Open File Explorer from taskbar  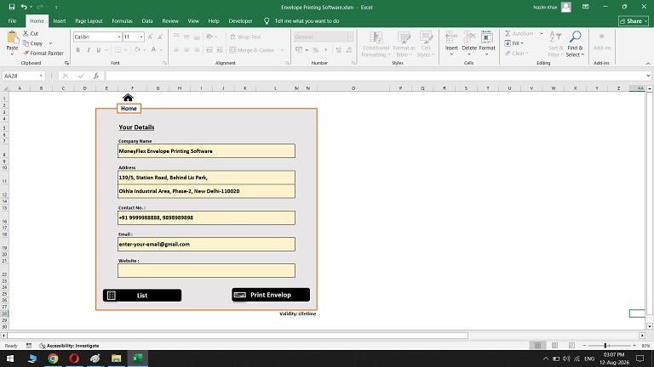pos(116,359)
